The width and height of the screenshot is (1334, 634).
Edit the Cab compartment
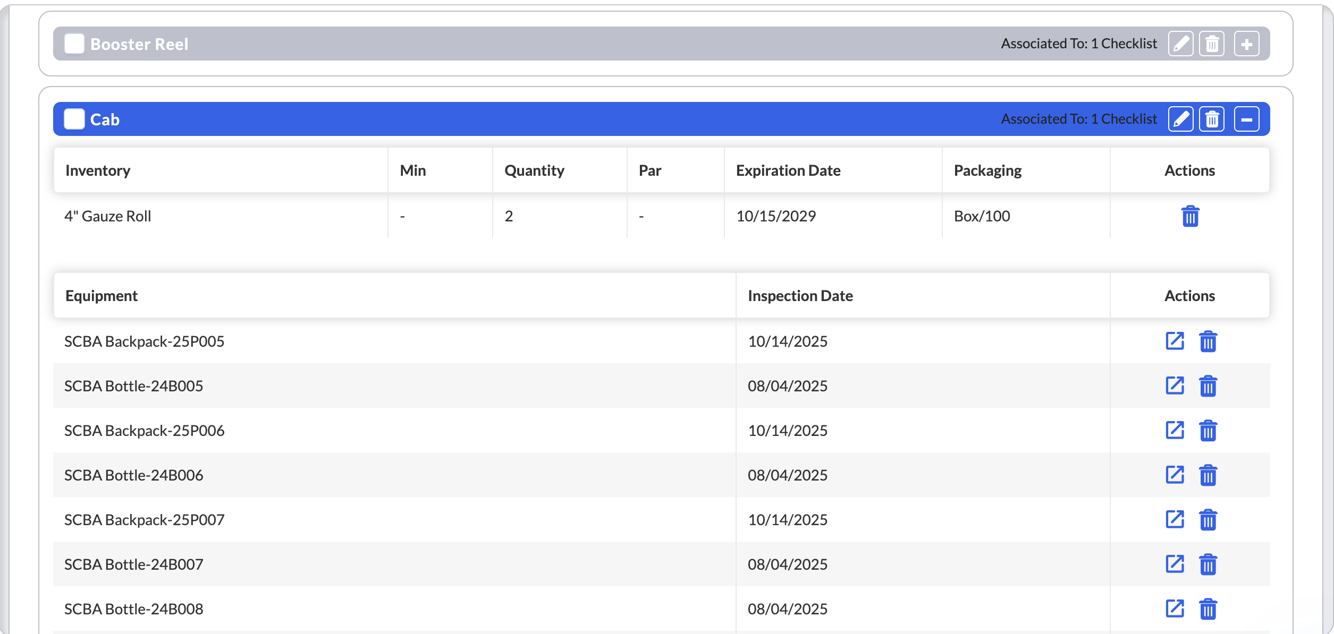1180,119
